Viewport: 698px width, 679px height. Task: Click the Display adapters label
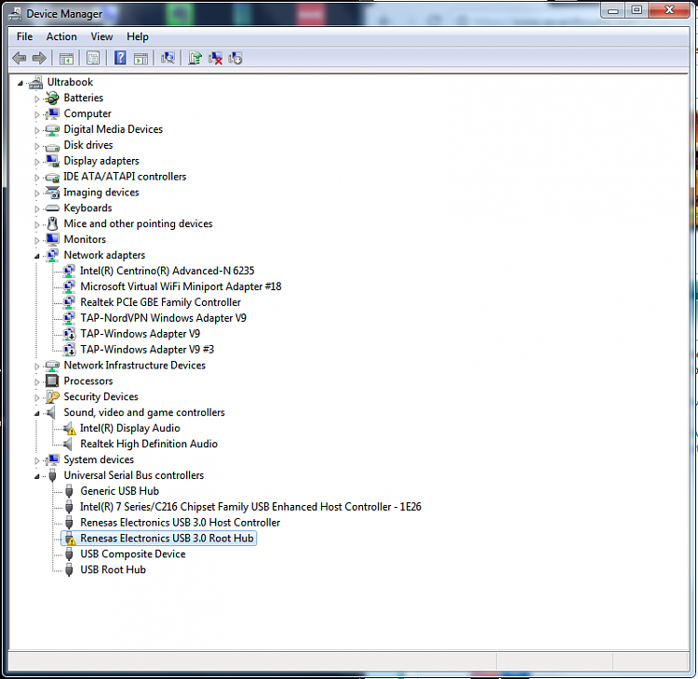click(101, 161)
